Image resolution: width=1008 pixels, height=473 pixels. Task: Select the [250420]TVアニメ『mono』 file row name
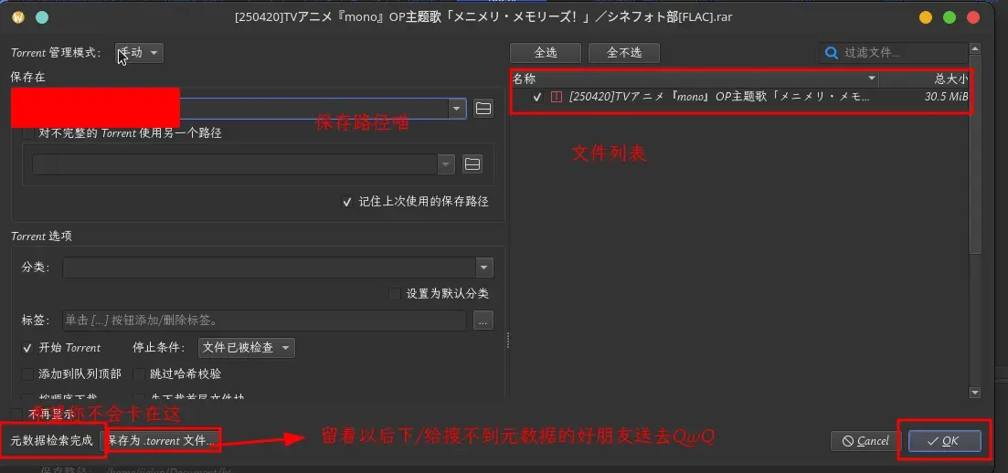719,97
